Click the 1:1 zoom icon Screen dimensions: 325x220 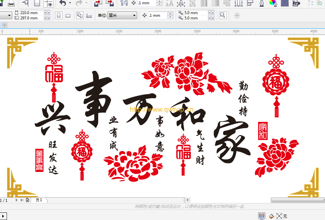tap(124, 3)
